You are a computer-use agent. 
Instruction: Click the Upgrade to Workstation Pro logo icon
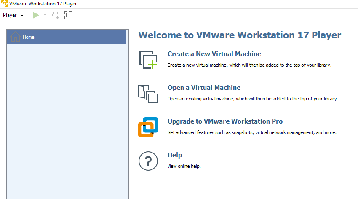pyautogui.click(x=148, y=127)
